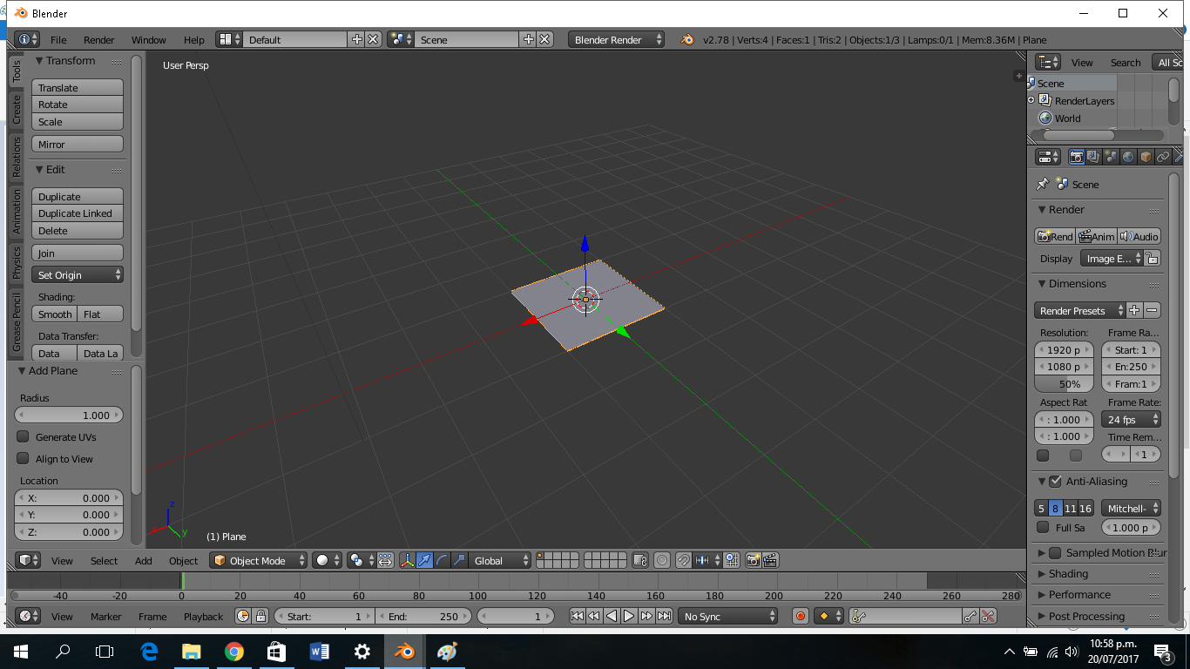The height and width of the screenshot is (669, 1190).
Task: Open the No Sync playback dropdown
Action: (x=728, y=617)
